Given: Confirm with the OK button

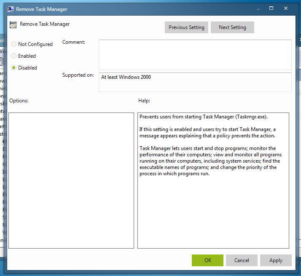Looking at the screenshot, I should 207,260.
